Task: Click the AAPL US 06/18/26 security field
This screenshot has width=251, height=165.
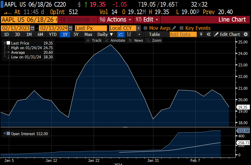Action: 29,20
